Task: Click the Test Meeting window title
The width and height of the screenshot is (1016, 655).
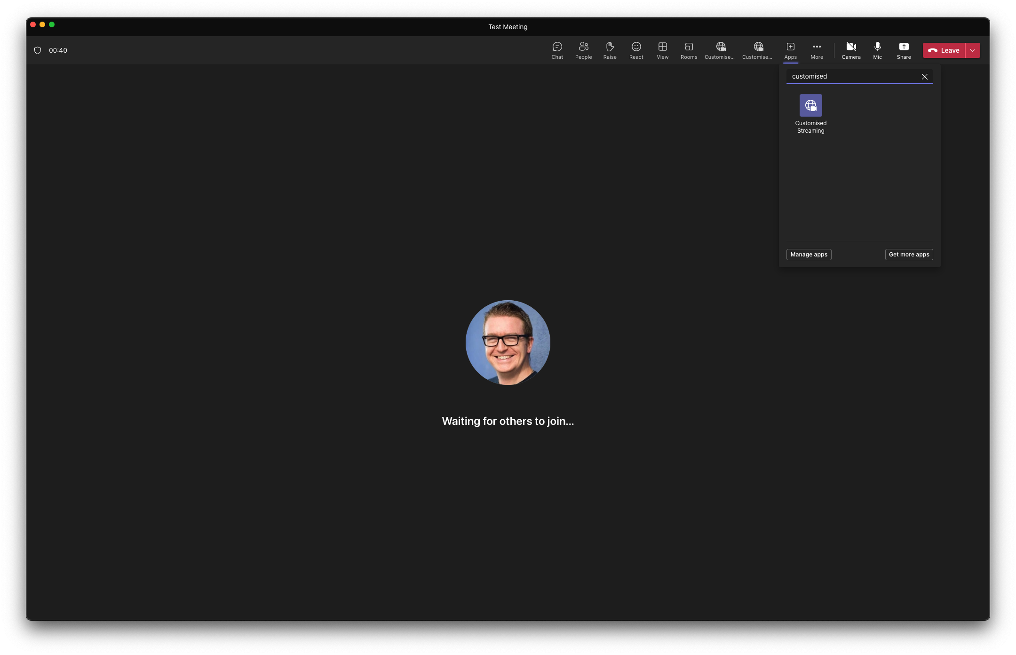Action: [508, 27]
